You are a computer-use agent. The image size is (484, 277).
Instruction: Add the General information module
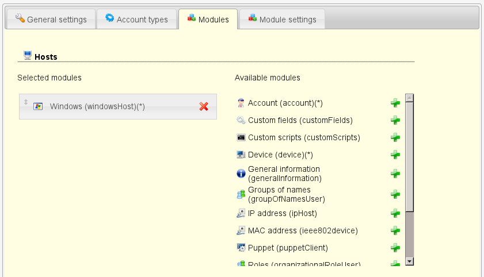[x=395, y=174]
